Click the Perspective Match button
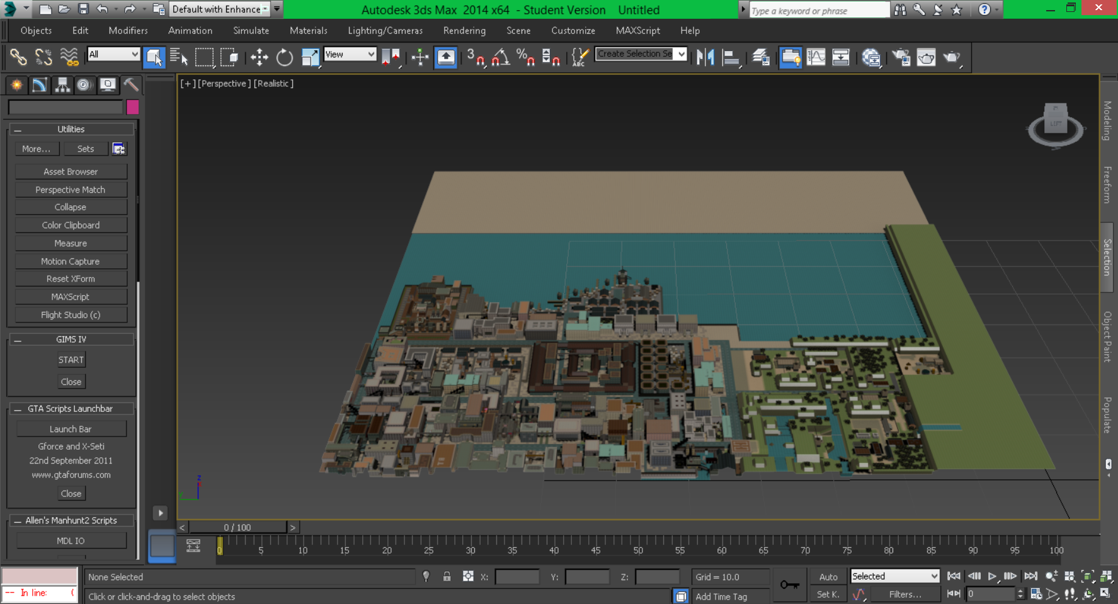Viewport: 1118px width, 604px height. pos(71,190)
